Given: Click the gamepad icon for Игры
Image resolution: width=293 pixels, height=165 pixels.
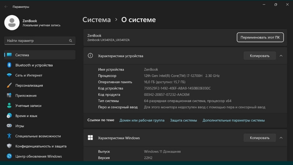Looking at the screenshot, I should click(9, 126).
